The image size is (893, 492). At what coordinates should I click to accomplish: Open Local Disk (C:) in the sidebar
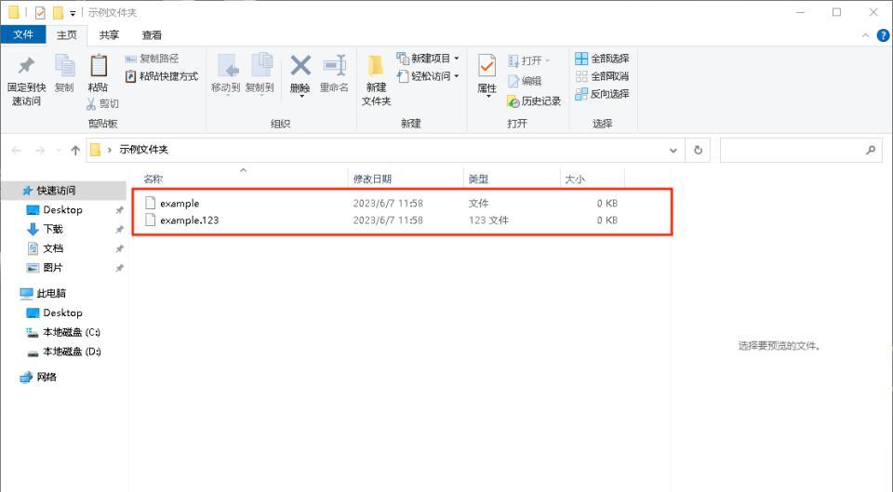[x=72, y=332]
